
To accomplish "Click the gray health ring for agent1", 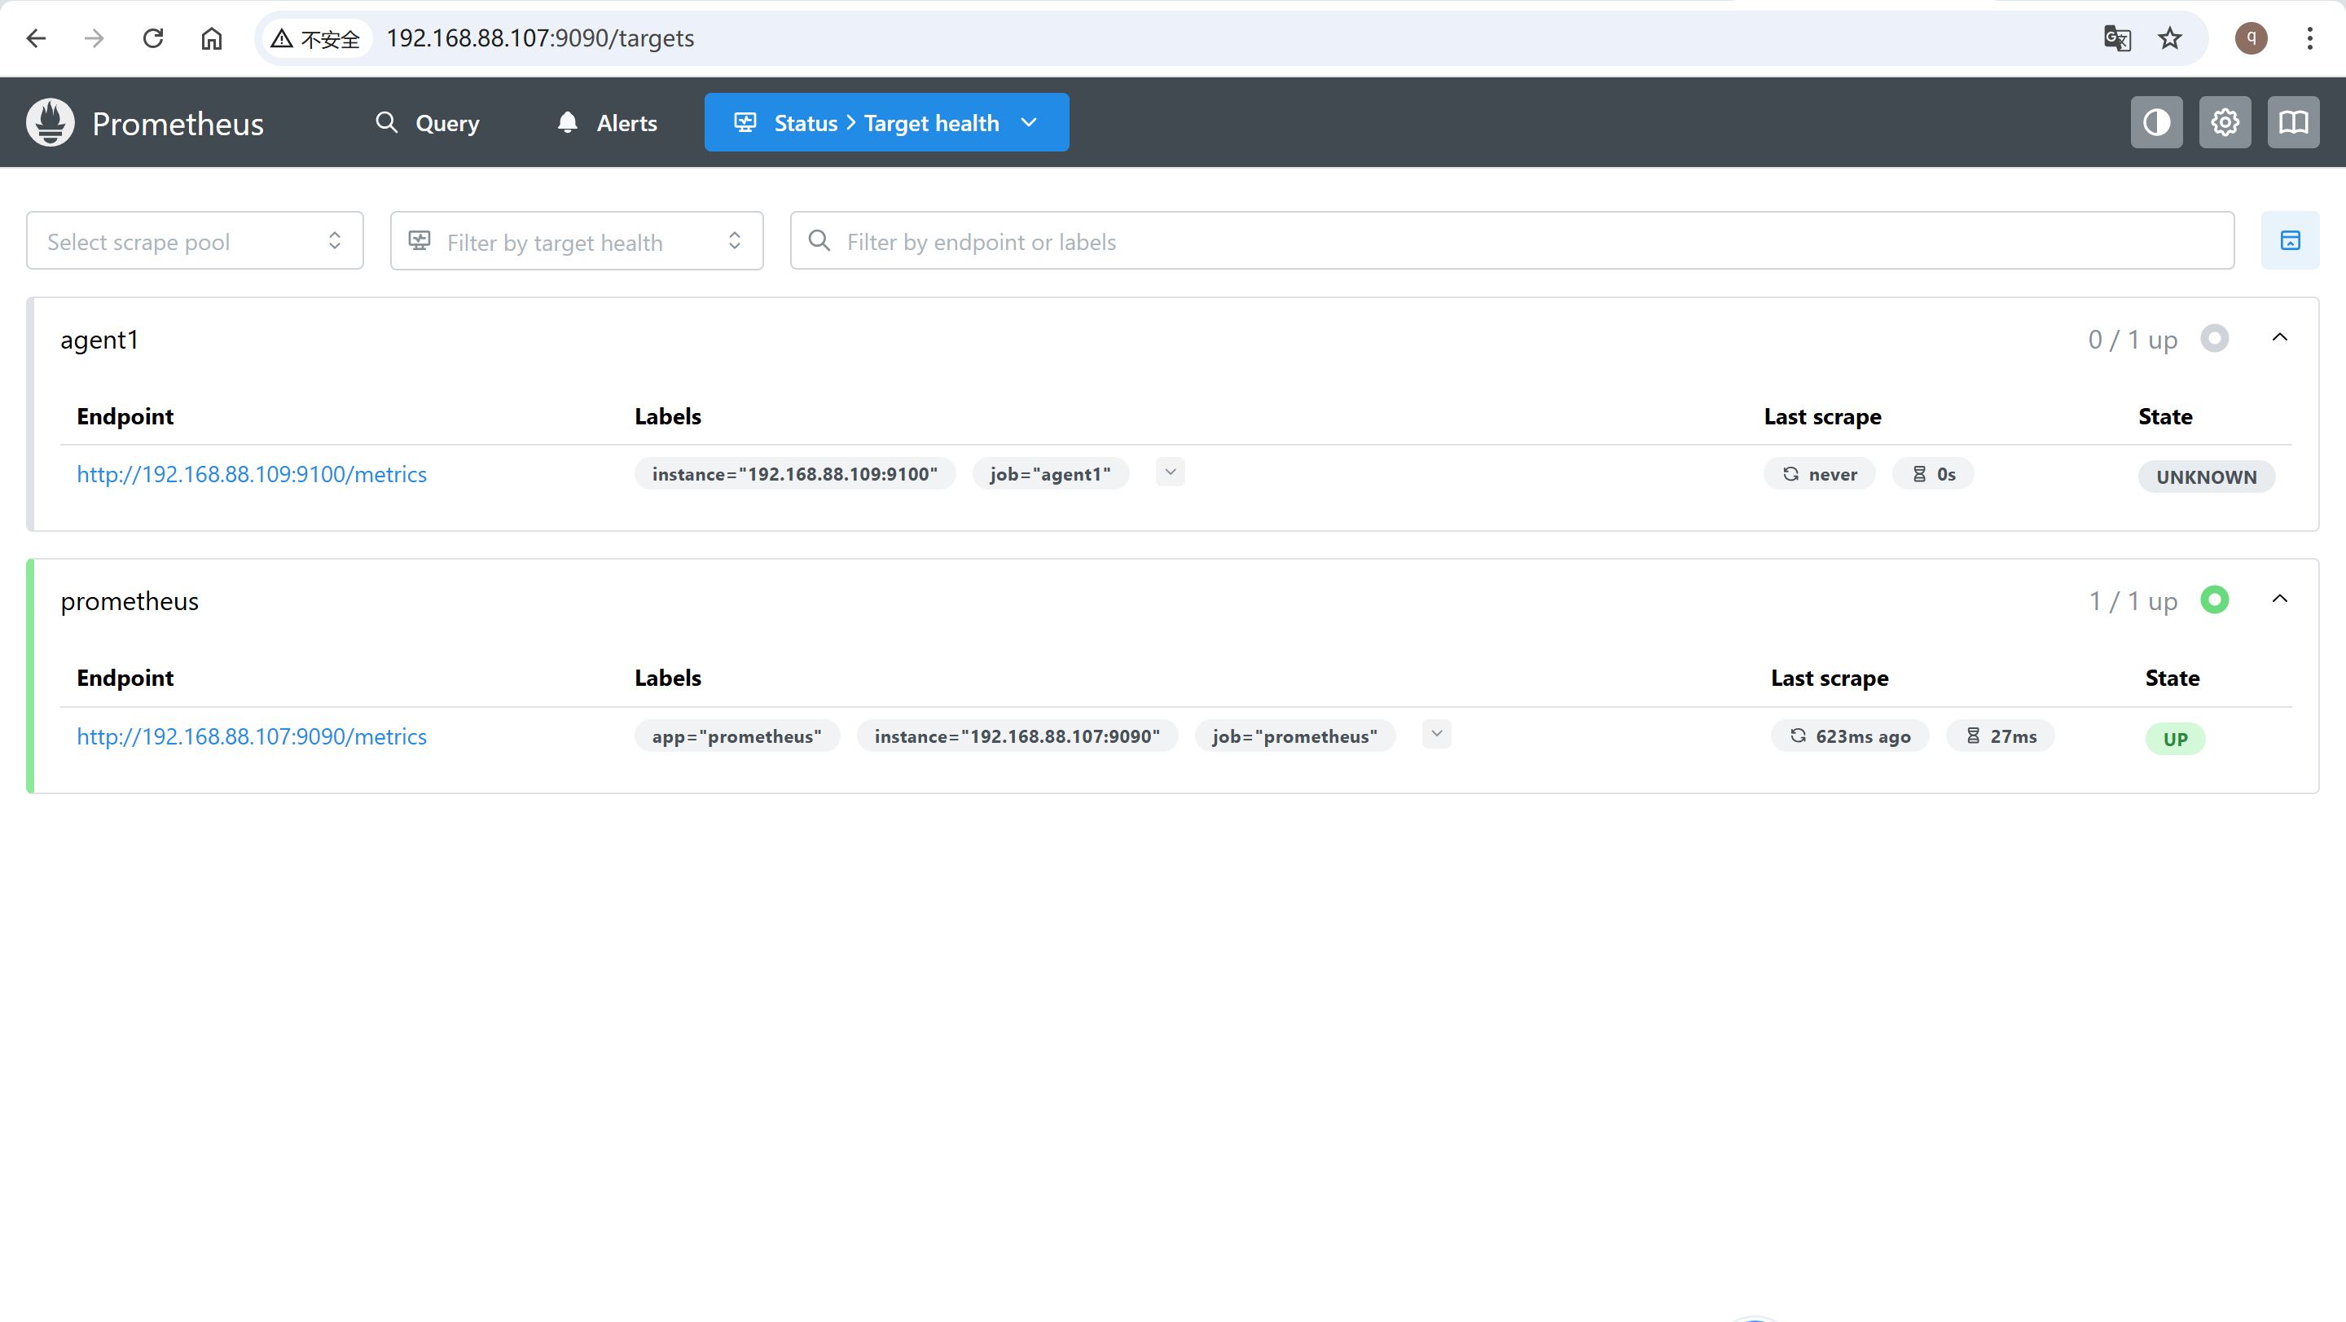I will pos(2215,338).
